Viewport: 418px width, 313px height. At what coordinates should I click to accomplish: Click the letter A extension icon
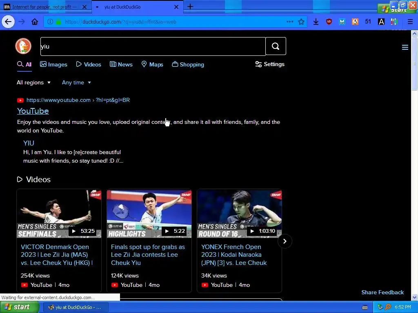[381, 22]
